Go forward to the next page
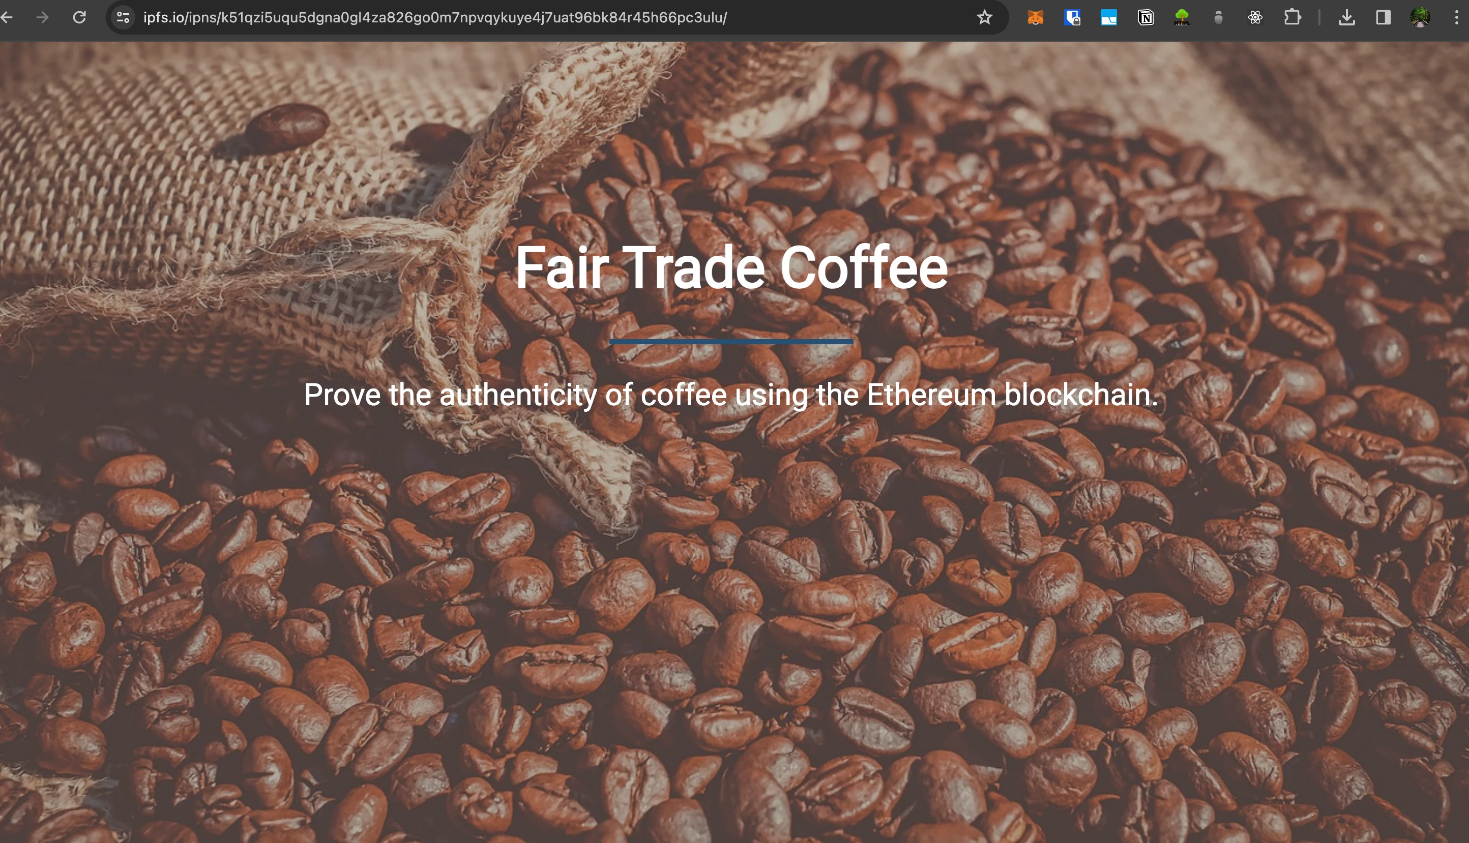The image size is (1469, 843). tap(42, 17)
